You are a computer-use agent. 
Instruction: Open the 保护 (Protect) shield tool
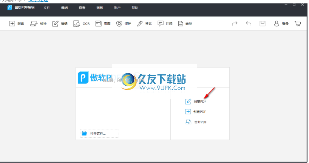pyautogui.click(x=124, y=24)
